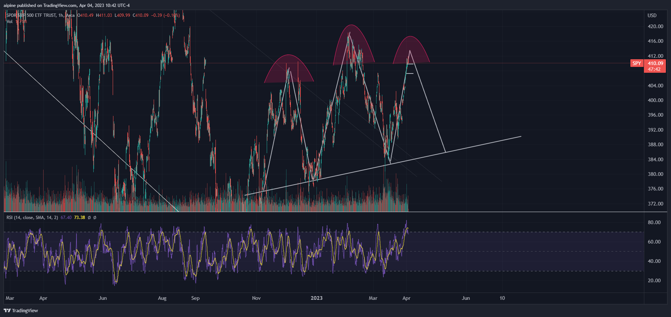
Task: Click the 412.00 price axis label
Action: (655, 56)
